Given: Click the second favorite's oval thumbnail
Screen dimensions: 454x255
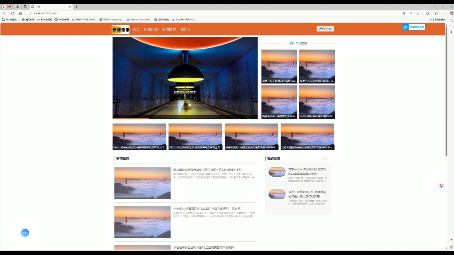Looking at the screenshot, I should pyautogui.click(x=277, y=194).
